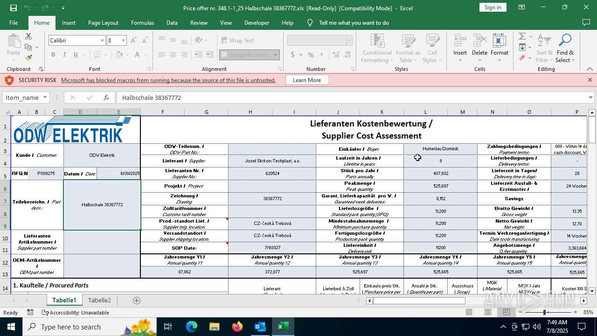Select the Format Painter brush
The height and width of the screenshot is (336, 597).
[x=28, y=57]
